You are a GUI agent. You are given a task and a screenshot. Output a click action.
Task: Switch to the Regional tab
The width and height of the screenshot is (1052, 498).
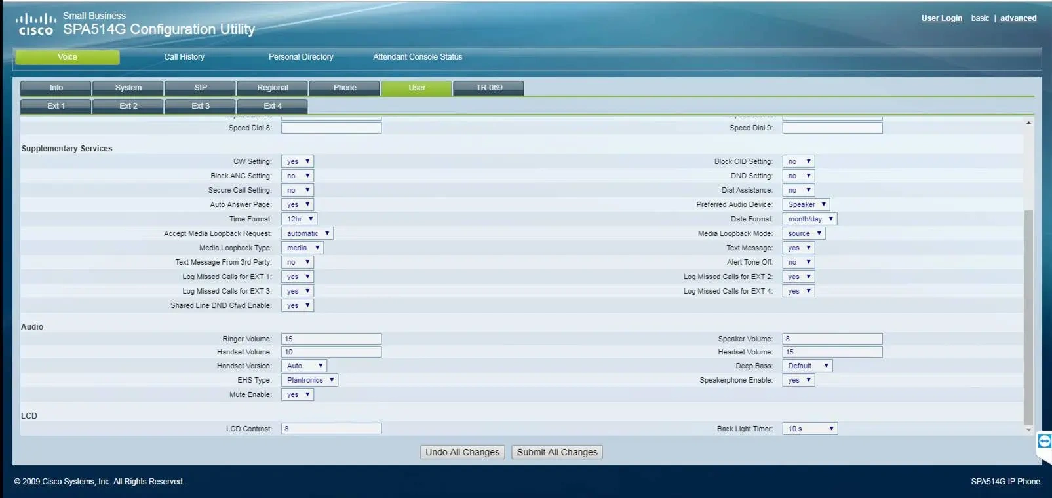click(x=272, y=88)
